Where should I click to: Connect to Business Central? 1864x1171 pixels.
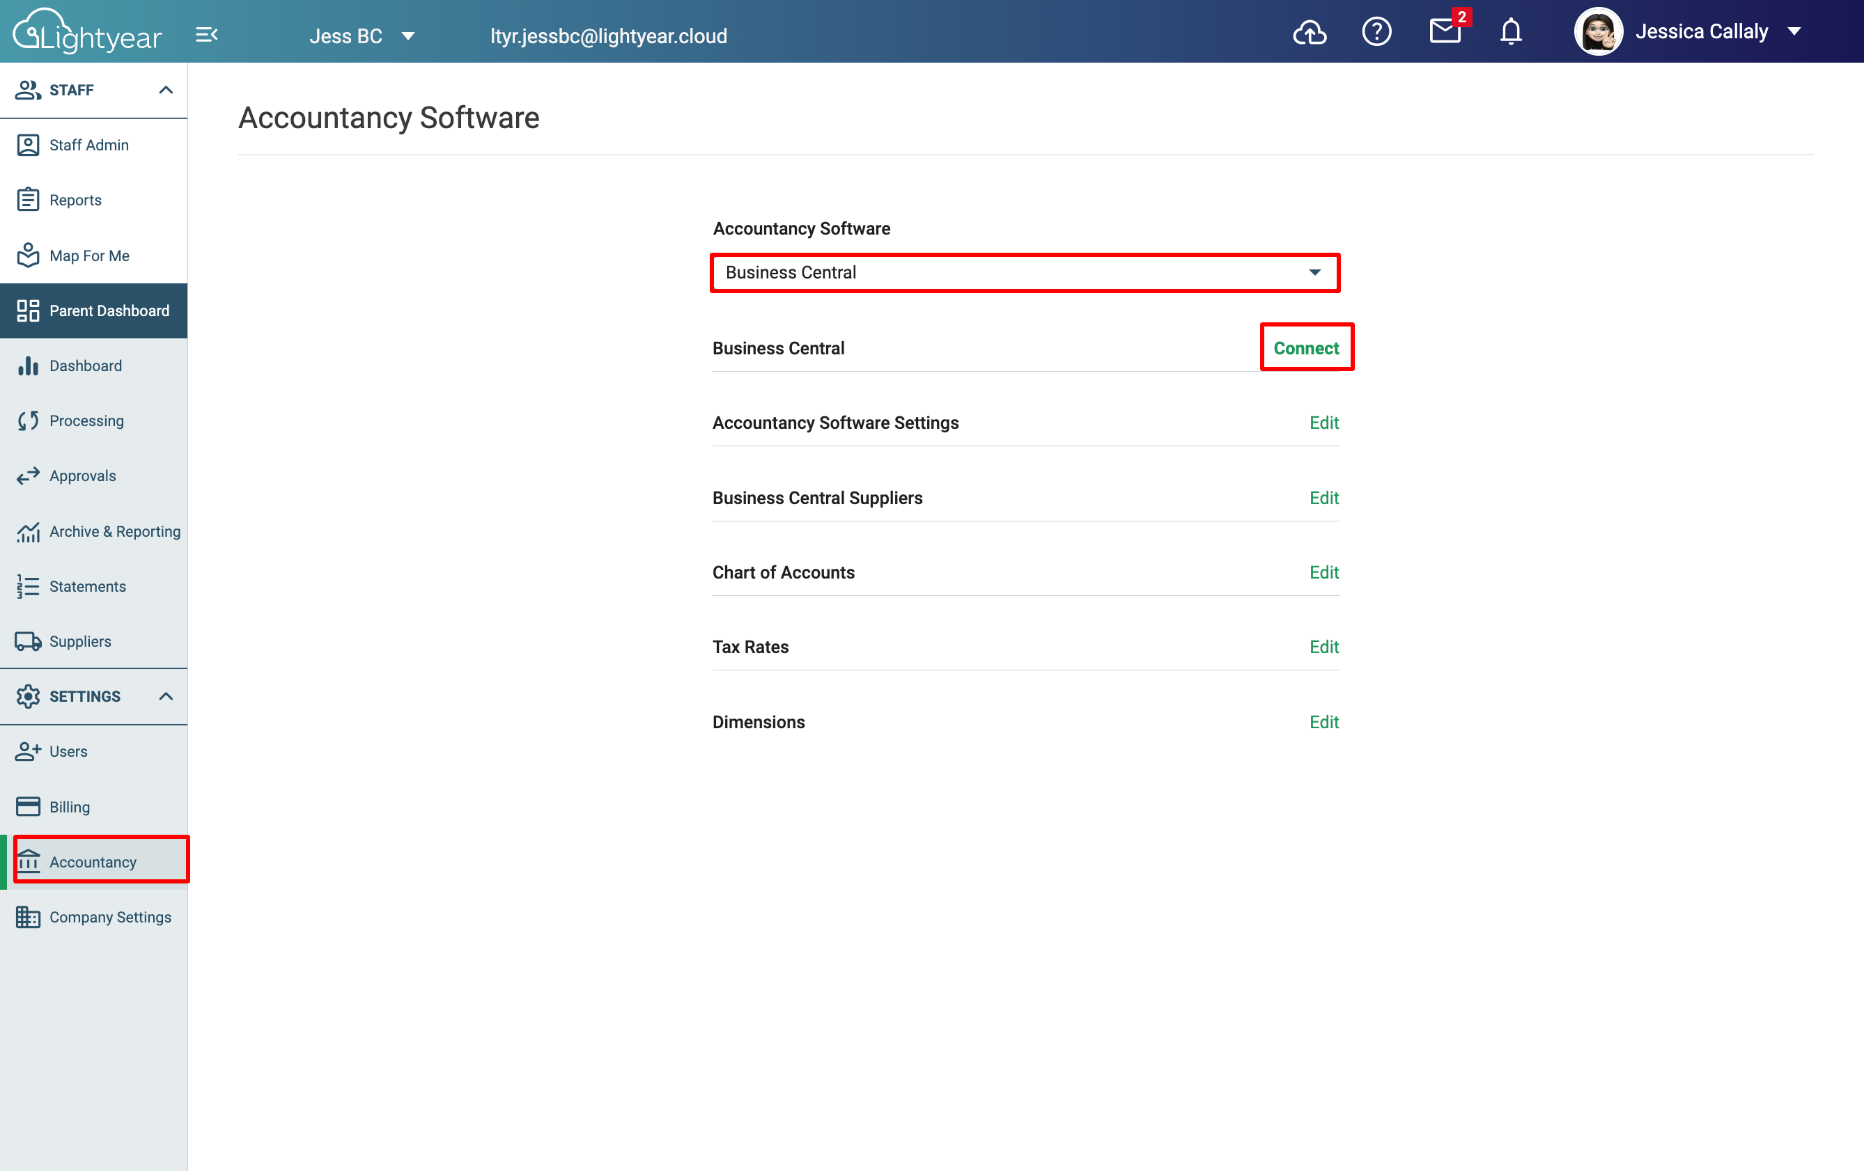(1306, 347)
